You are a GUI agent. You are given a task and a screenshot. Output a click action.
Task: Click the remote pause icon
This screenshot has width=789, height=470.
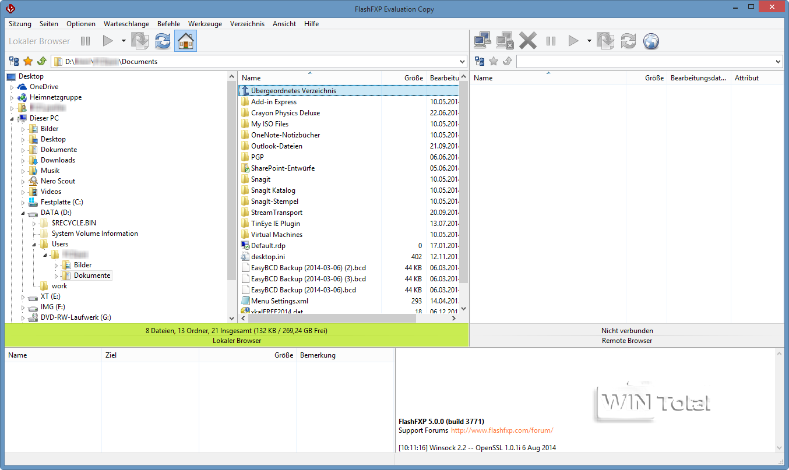[x=551, y=41]
